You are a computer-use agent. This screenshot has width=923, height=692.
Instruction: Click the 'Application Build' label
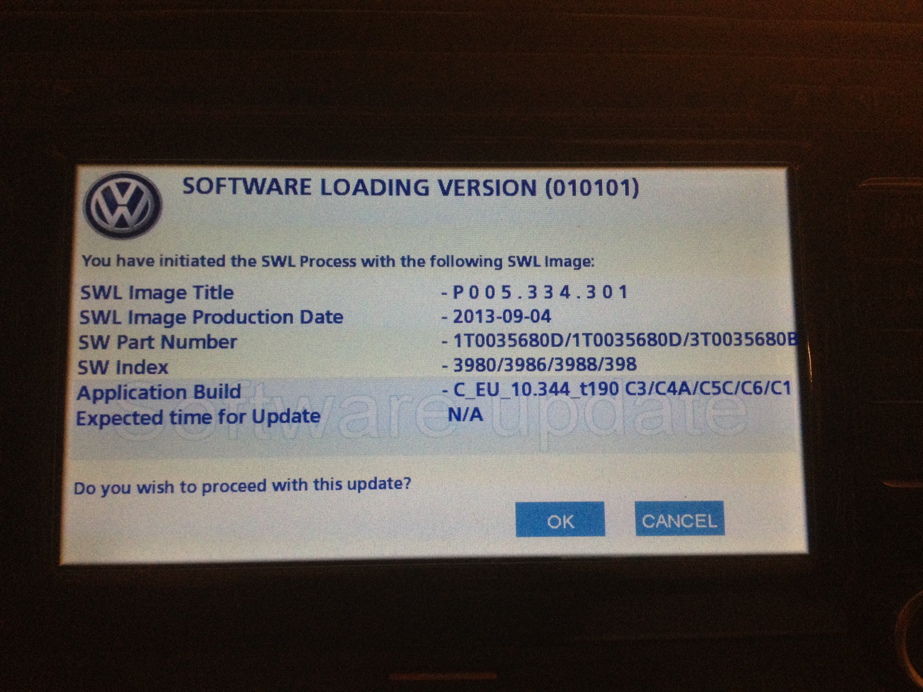159,392
